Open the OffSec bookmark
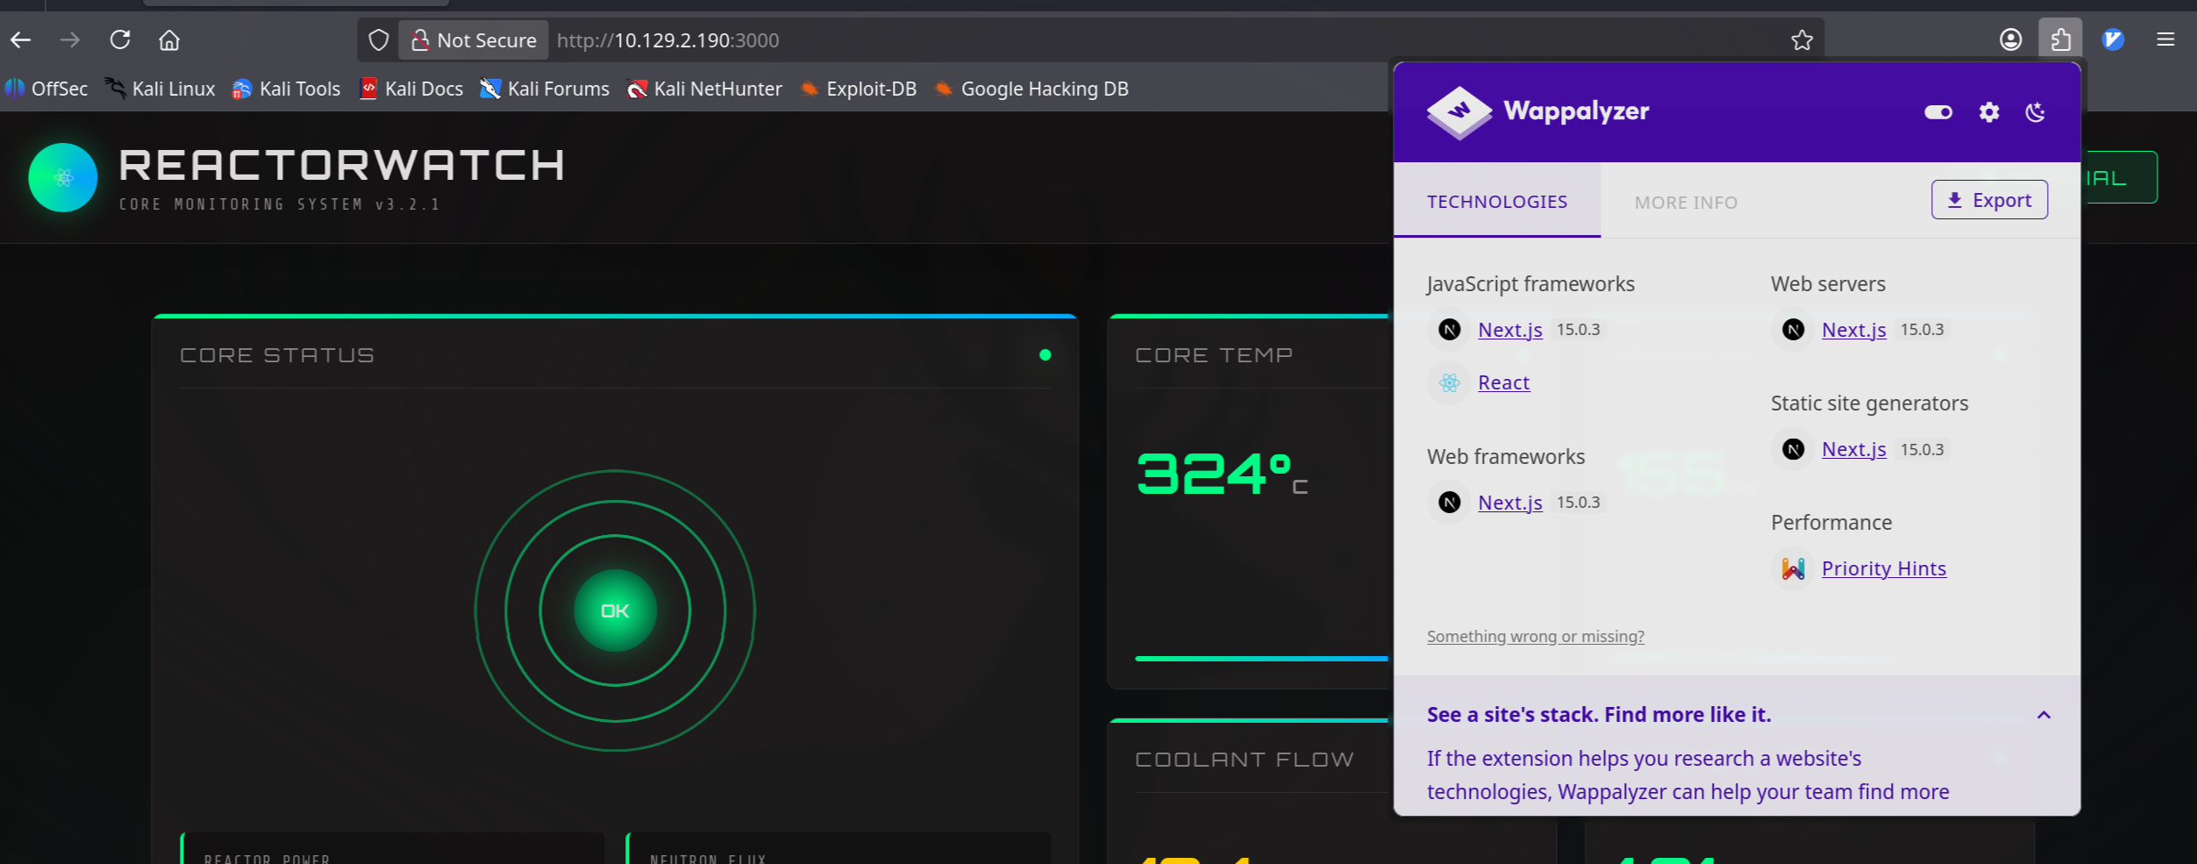This screenshot has height=864, width=2197. [46, 89]
